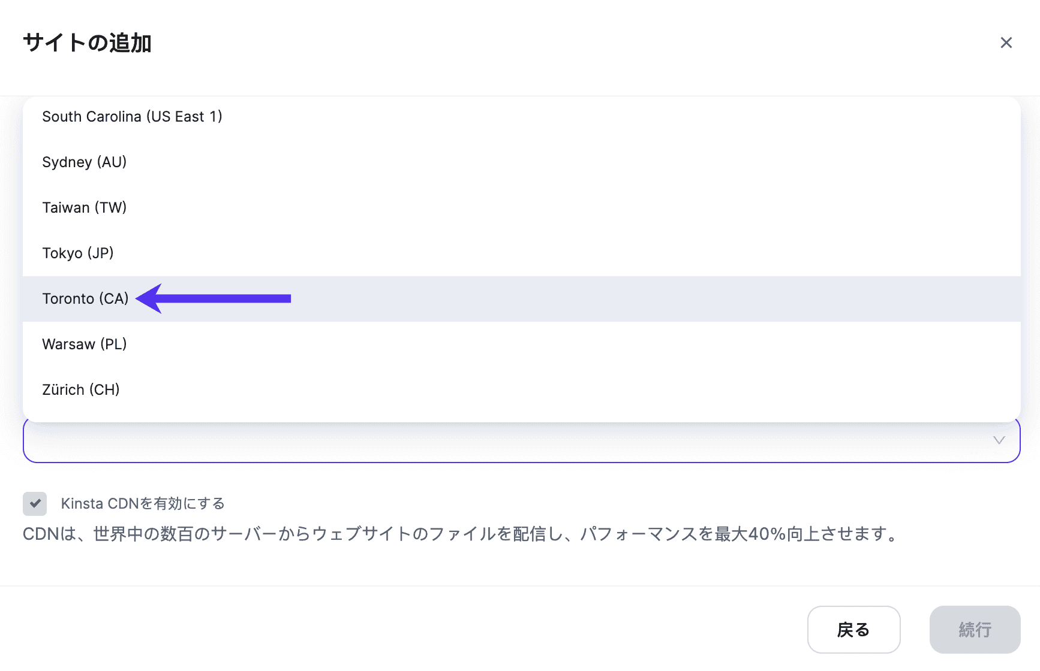Choose Warsaw (PL) as the region
Viewport: 1040px width, 671px height.
click(x=84, y=344)
